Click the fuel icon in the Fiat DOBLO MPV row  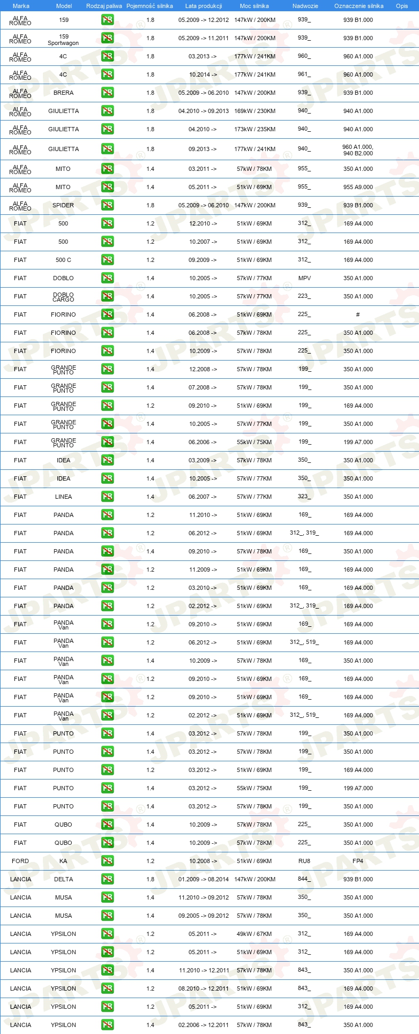click(108, 278)
